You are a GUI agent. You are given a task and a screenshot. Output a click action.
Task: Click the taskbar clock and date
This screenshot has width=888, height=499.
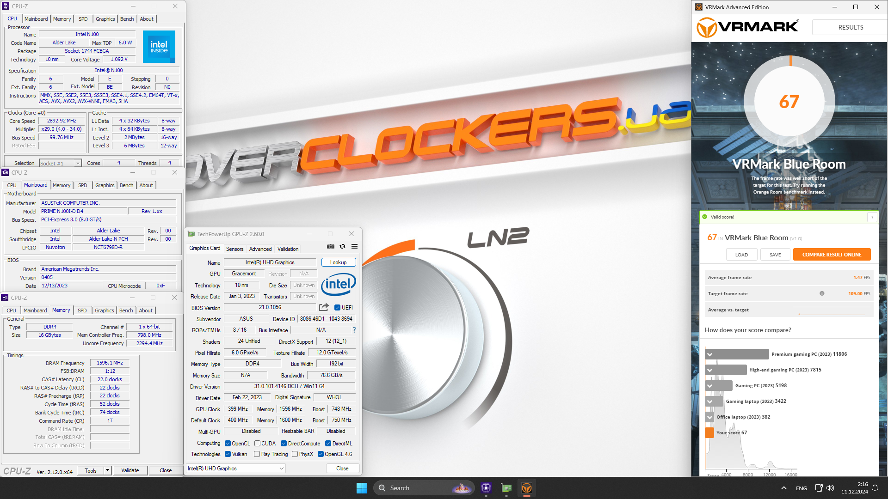pyautogui.click(x=854, y=488)
